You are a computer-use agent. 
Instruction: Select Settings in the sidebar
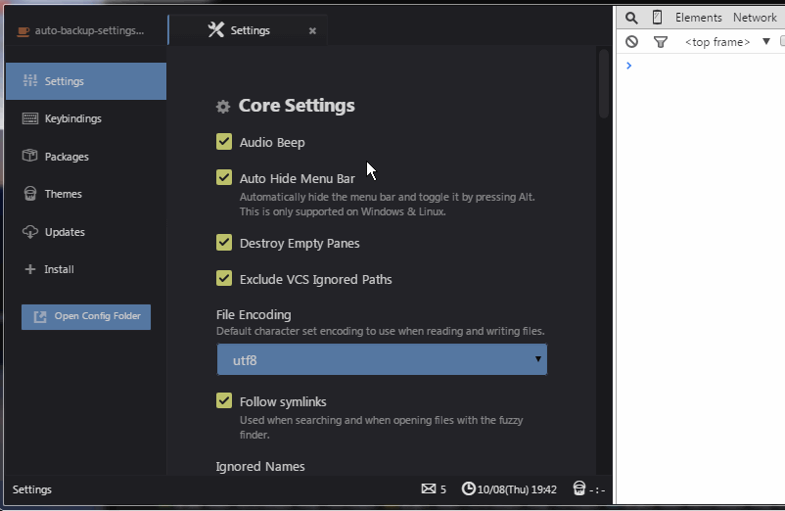(86, 81)
